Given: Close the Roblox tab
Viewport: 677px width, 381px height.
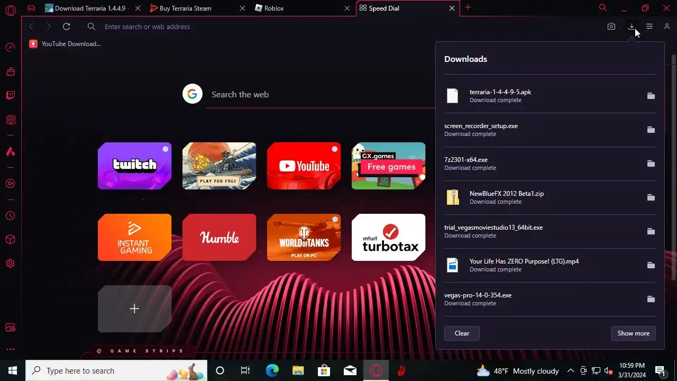Looking at the screenshot, I should coord(347,8).
